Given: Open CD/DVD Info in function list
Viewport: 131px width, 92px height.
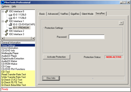Looking at the screenshot, I should 18,50.
